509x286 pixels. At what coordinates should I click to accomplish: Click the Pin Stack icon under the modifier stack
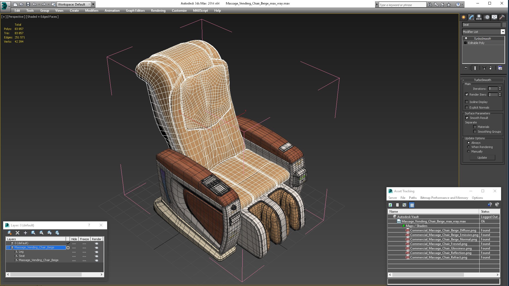(x=466, y=68)
